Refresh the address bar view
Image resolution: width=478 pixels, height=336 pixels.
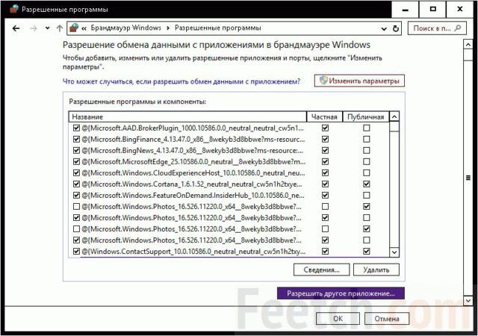tap(396, 28)
